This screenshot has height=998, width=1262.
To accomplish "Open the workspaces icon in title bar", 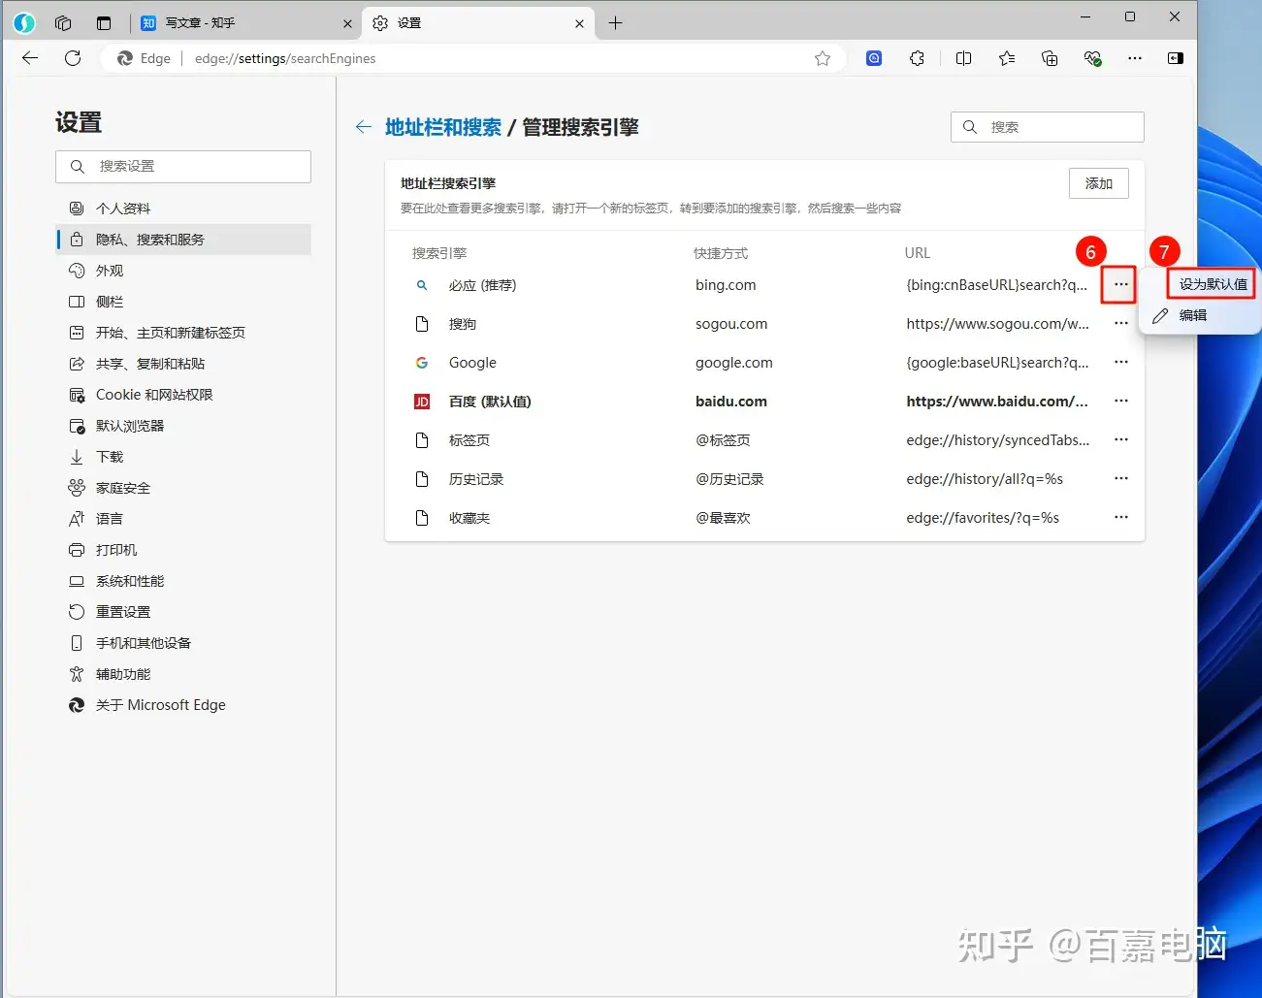I will pos(63,22).
